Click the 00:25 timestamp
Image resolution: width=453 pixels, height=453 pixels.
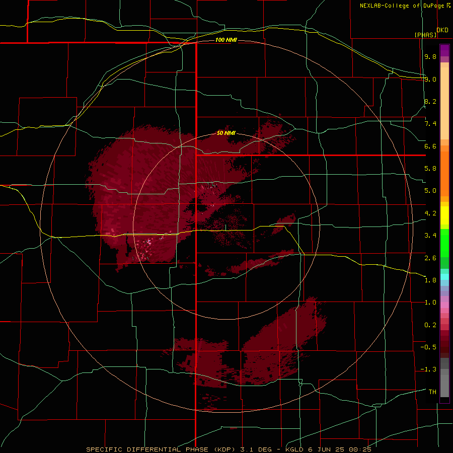(x=360, y=449)
